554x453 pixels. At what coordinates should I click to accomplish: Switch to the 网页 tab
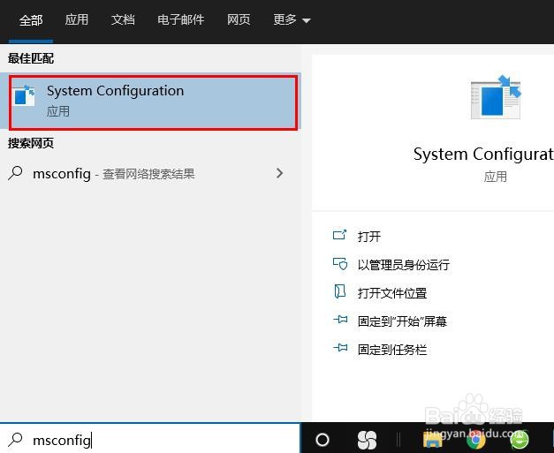point(239,19)
